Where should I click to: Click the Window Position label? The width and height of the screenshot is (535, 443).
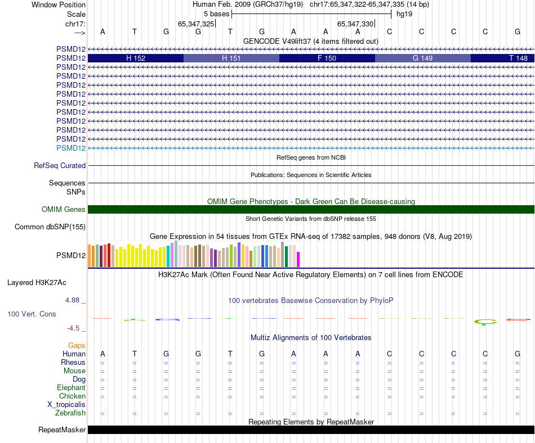pos(59,4)
